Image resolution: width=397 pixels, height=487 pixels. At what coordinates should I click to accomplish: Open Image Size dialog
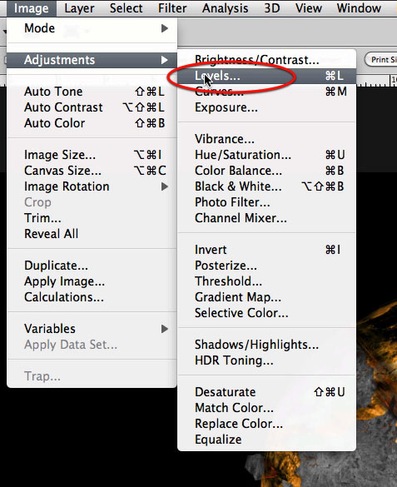tap(92, 155)
